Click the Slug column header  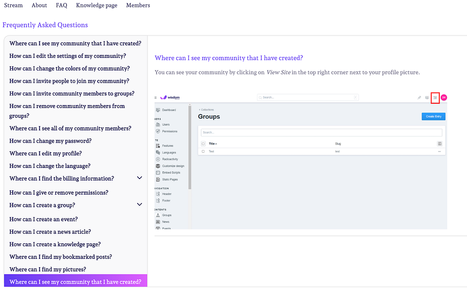click(x=338, y=144)
